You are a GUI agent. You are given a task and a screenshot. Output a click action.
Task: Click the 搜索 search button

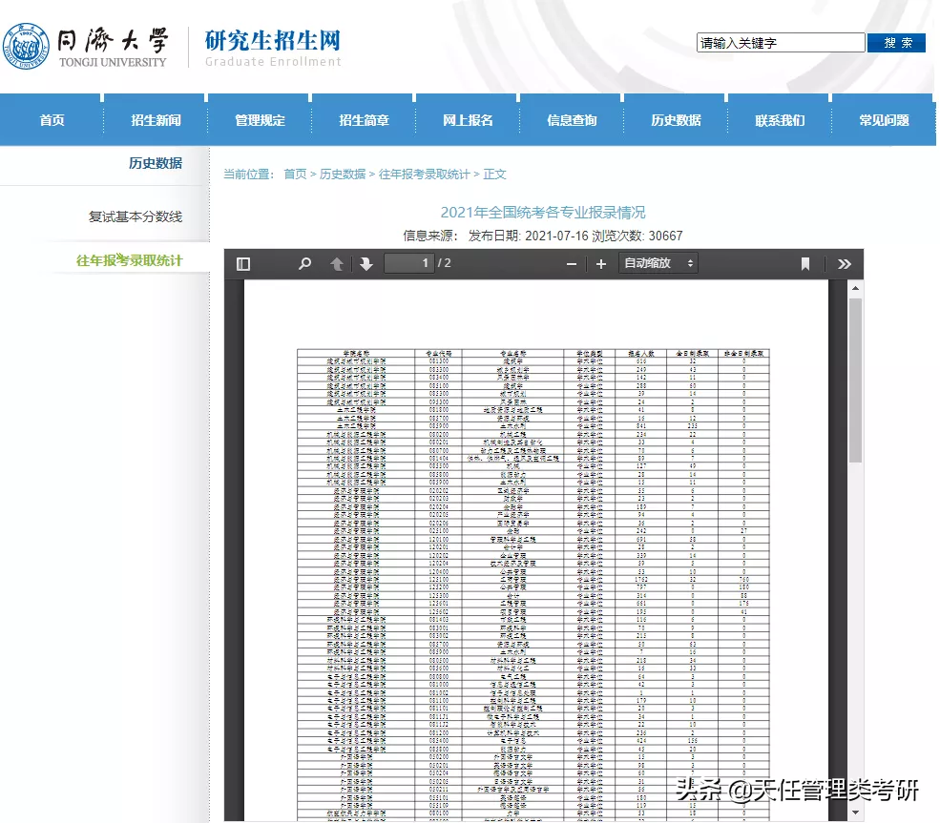pos(895,42)
